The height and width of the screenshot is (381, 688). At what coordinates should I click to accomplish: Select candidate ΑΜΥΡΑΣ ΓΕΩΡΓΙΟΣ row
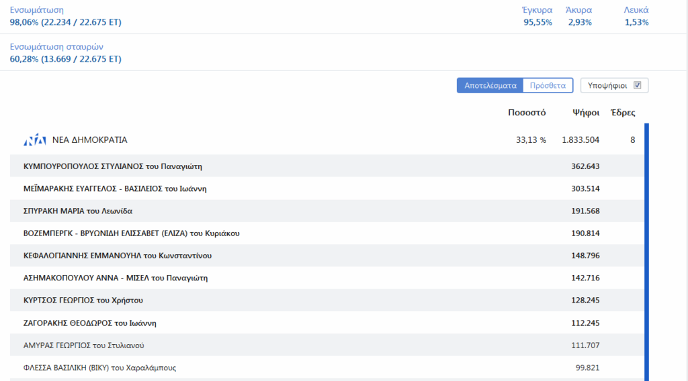84,345
